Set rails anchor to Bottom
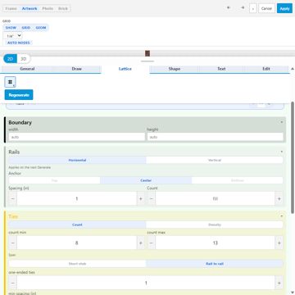Image resolution: width=295 pixels, height=295 pixels. [x=237, y=180]
